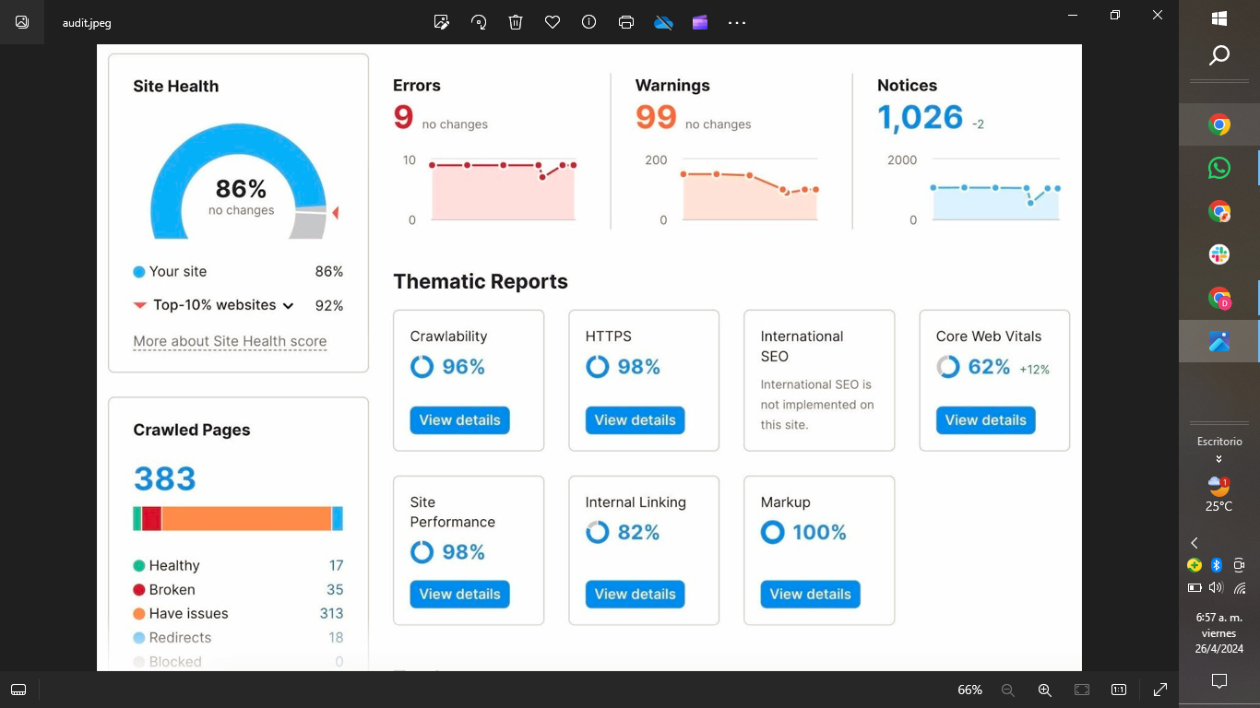Open More about Site Health score link
Image resolution: width=1260 pixels, height=708 pixels.
click(230, 341)
